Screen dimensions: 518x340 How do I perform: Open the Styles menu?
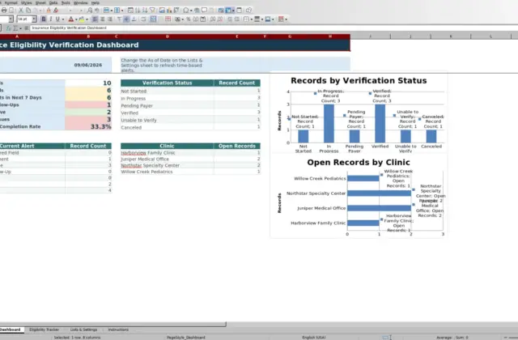pos(27,3)
